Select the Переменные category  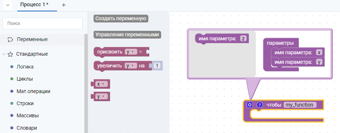point(42,40)
